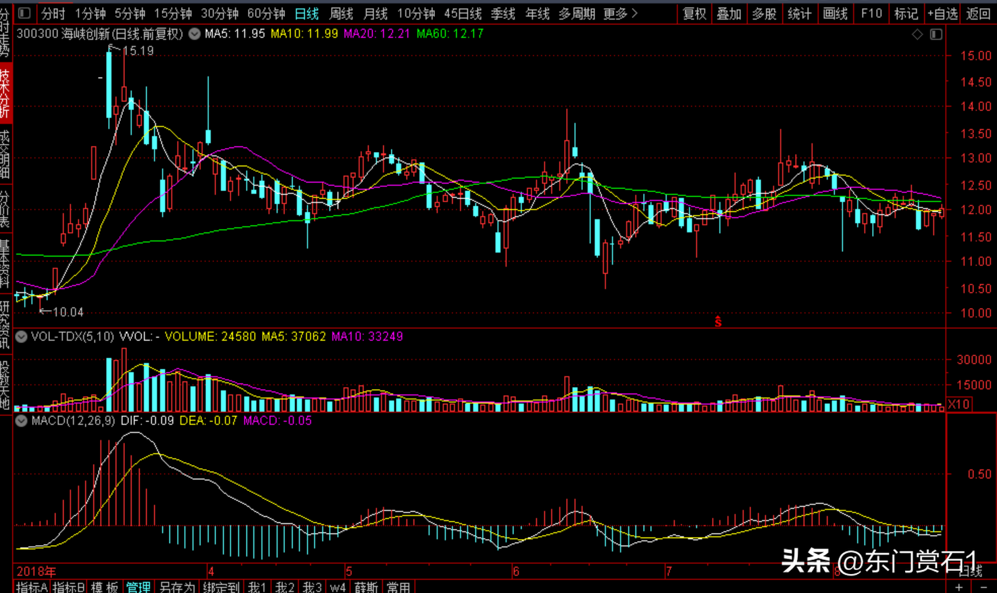This screenshot has width=997, height=593.
Task: Open the 画线 drawing tools
Action: point(835,14)
